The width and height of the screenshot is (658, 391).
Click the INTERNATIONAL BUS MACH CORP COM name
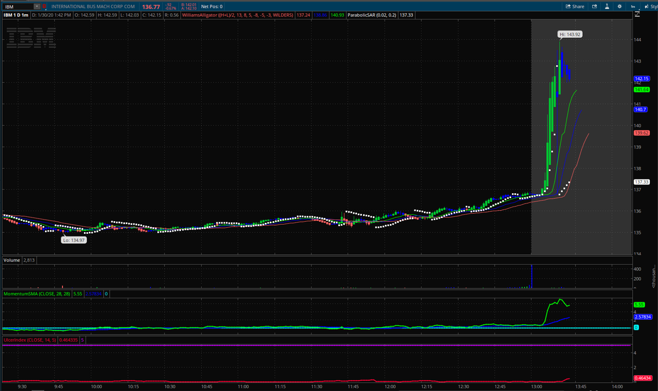click(x=93, y=7)
